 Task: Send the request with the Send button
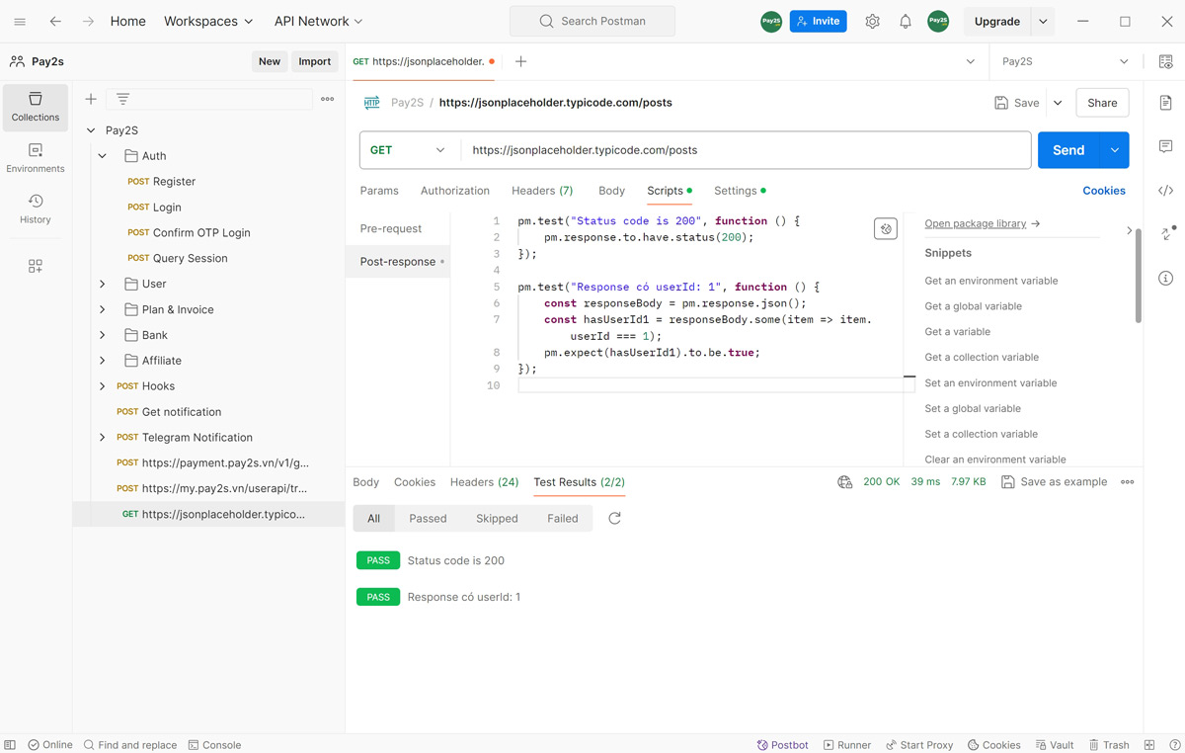point(1068,150)
